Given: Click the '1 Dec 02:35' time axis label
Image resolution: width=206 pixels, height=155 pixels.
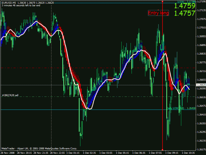Looking at the screenshot, I should click(89, 153).
